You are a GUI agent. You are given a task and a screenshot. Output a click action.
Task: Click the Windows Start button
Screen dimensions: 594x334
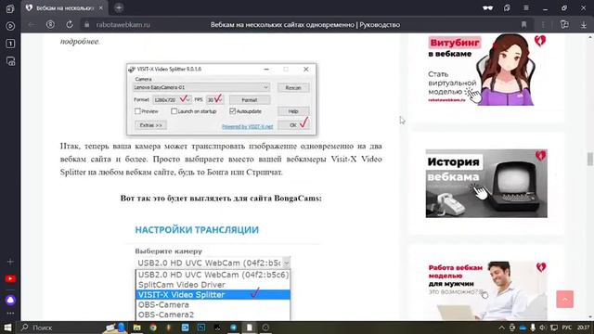[x=7, y=328]
